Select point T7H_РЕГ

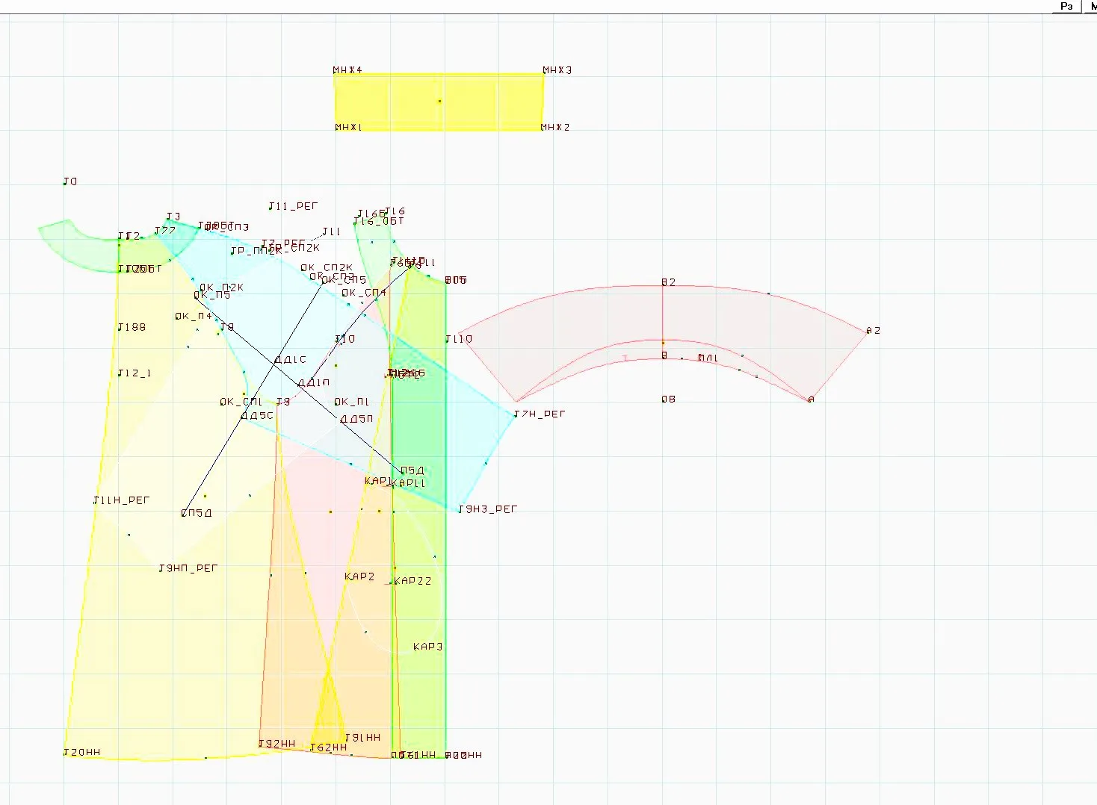(540, 414)
